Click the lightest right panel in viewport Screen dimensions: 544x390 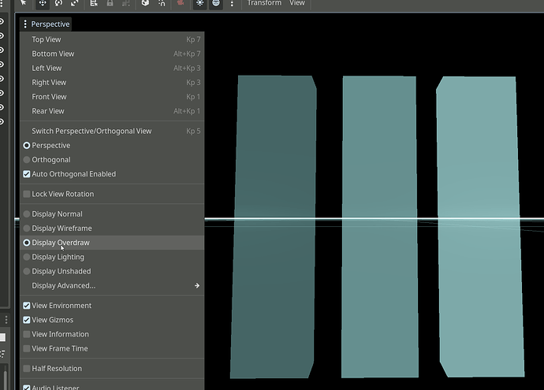point(480,227)
